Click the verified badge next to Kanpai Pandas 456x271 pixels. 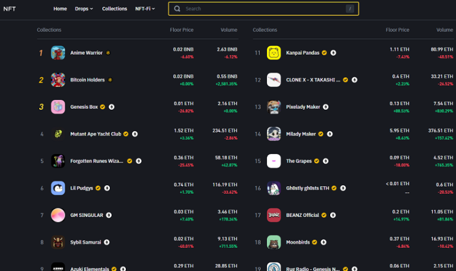click(x=324, y=53)
